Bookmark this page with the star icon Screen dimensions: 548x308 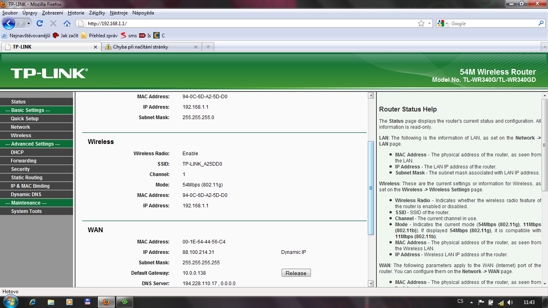[x=421, y=23]
